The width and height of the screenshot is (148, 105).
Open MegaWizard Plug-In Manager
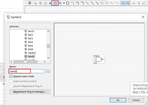[30, 92]
